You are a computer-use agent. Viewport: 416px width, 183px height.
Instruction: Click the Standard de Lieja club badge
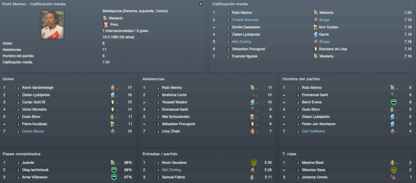coord(315,49)
